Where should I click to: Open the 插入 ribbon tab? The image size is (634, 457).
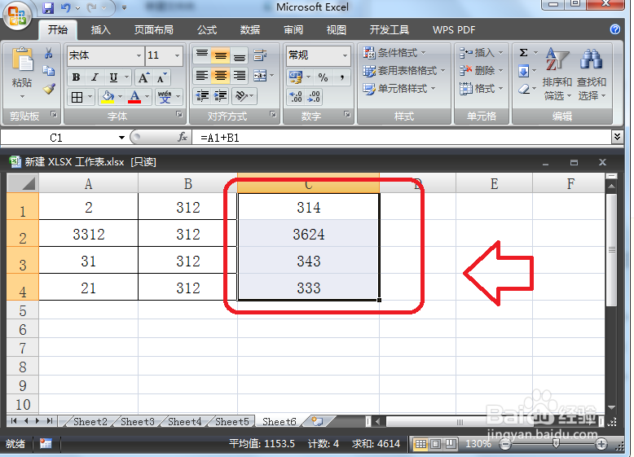tap(101, 30)
